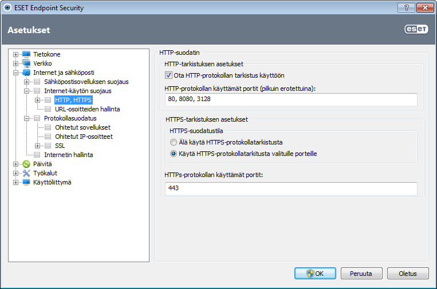Click the HTTP, HTTPS list icon
This screenshot has width=437, height=289.
[48, 100]
